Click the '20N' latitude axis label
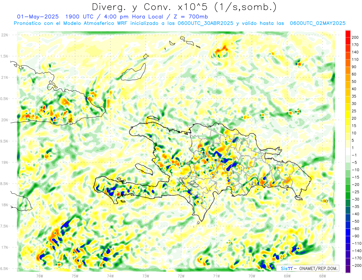The height and width of the screenshot is (280, 362). [5, 120]
